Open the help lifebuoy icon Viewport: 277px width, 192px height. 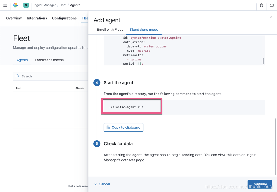click(x=262, y=5)
